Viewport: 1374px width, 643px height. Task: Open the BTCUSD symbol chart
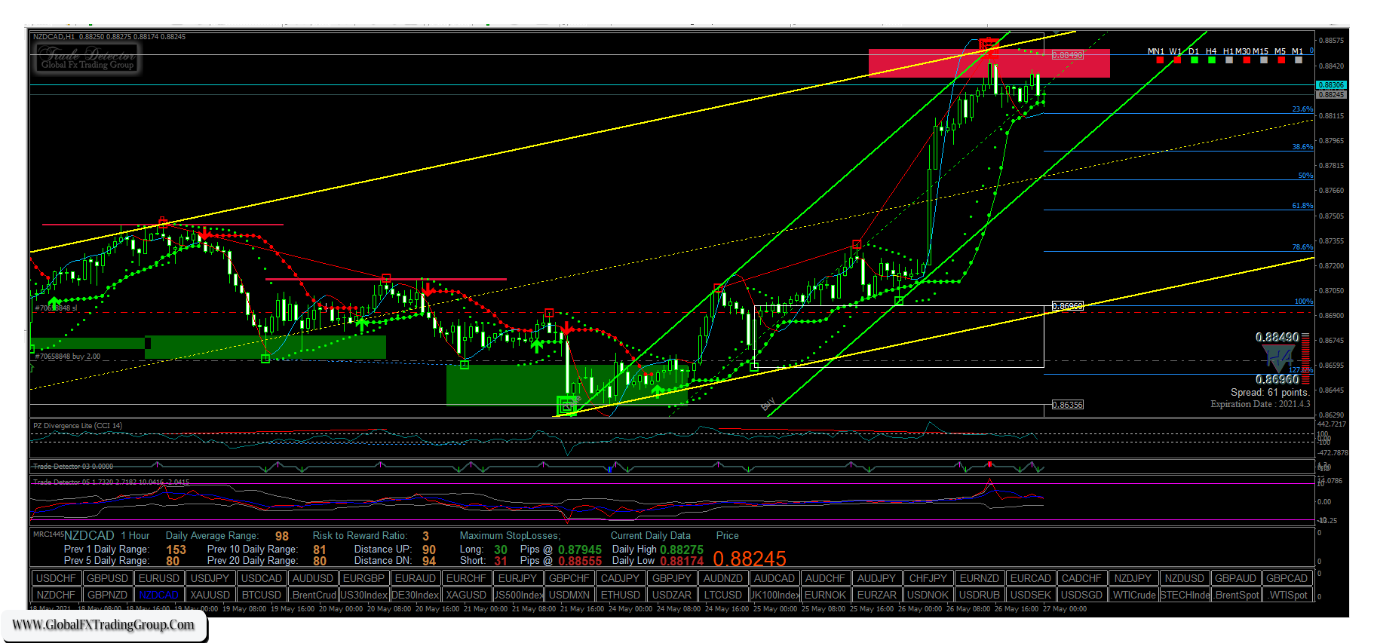pyautogui.click(x=262, y=595)
